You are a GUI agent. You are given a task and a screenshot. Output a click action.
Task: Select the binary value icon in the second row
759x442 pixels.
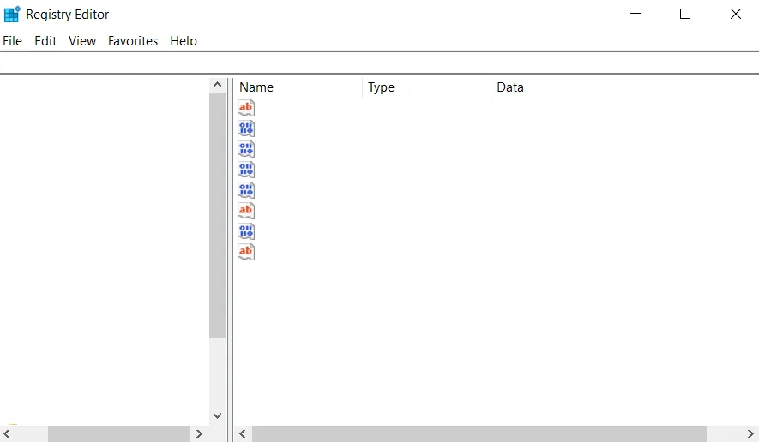(x=246, y=128)
